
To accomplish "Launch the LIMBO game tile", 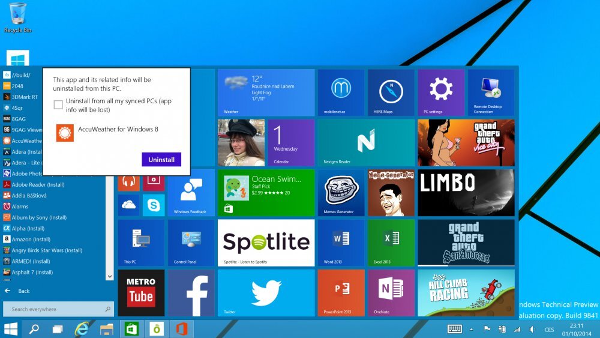I will pos(466,193).
